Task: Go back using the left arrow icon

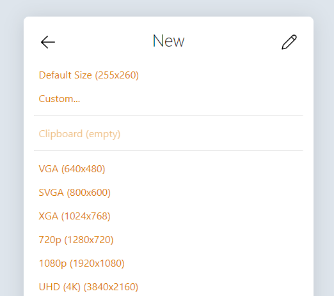Action: click(x=48, y=42)
